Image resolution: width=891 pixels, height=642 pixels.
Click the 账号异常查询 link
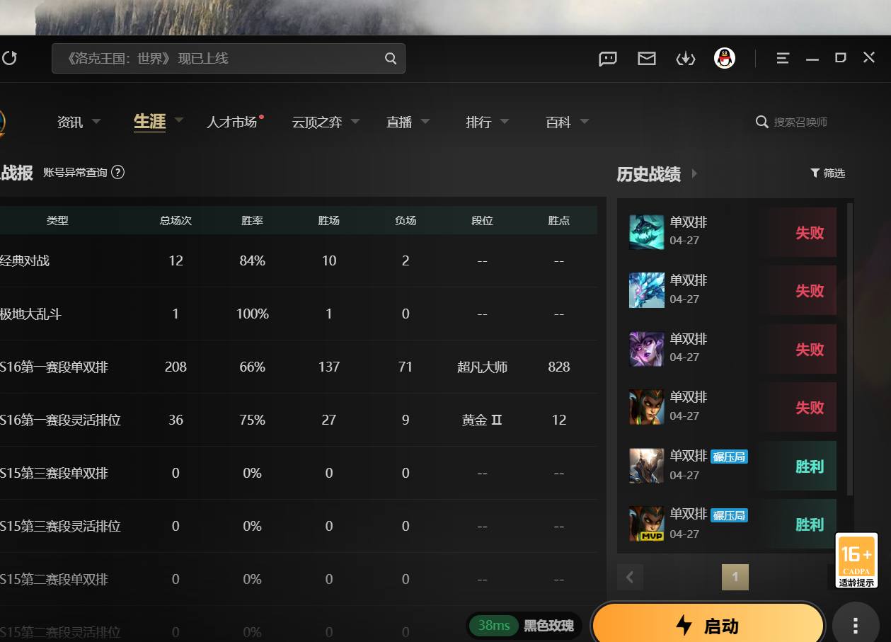click(x=75, y=172)
